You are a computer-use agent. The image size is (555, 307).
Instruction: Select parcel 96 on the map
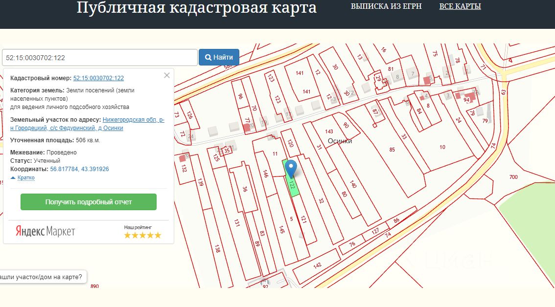click(241, 96)
